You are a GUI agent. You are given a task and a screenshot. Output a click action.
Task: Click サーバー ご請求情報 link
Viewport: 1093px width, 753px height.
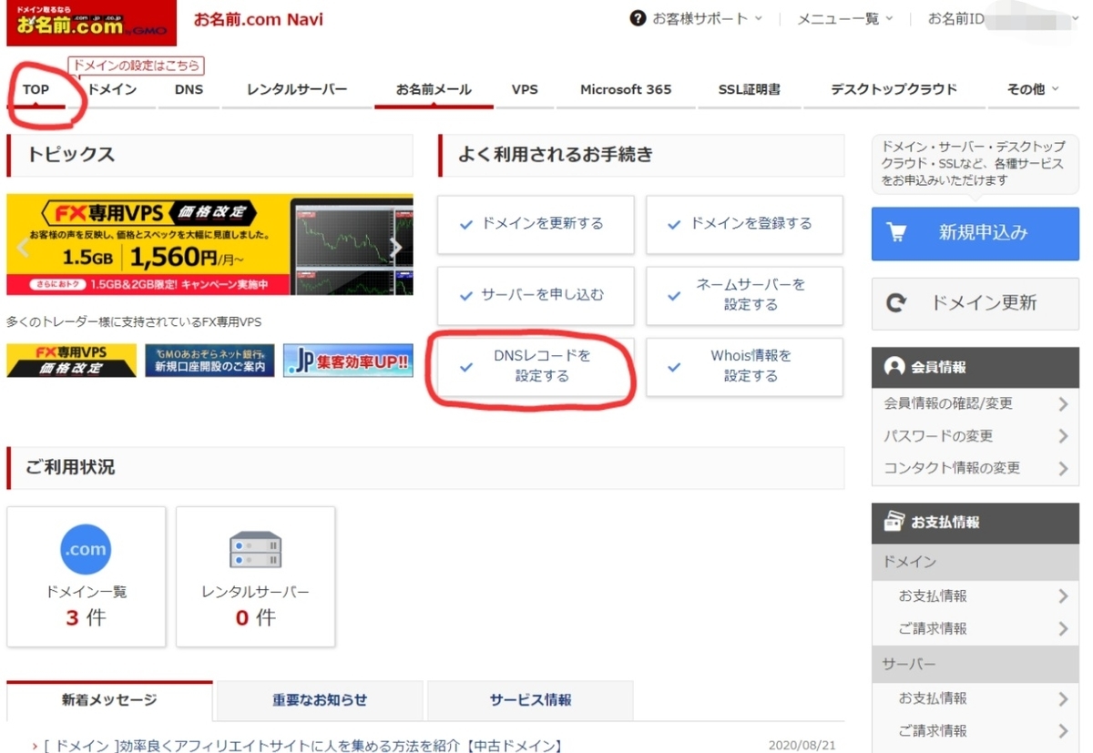[x=933, y=730]
